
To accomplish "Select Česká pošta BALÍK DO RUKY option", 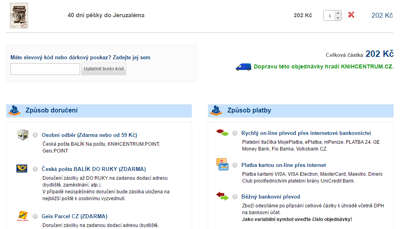I will point(35,169).
